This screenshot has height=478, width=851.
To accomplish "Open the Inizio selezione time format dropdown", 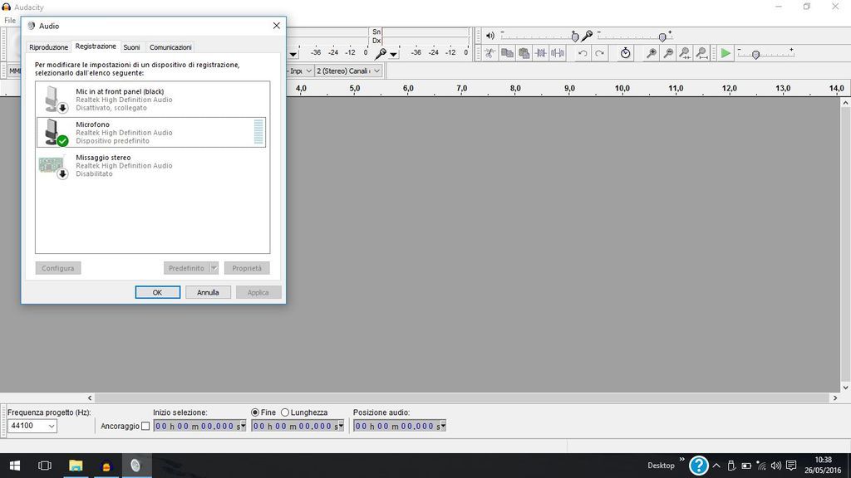I will click(243, 427).
